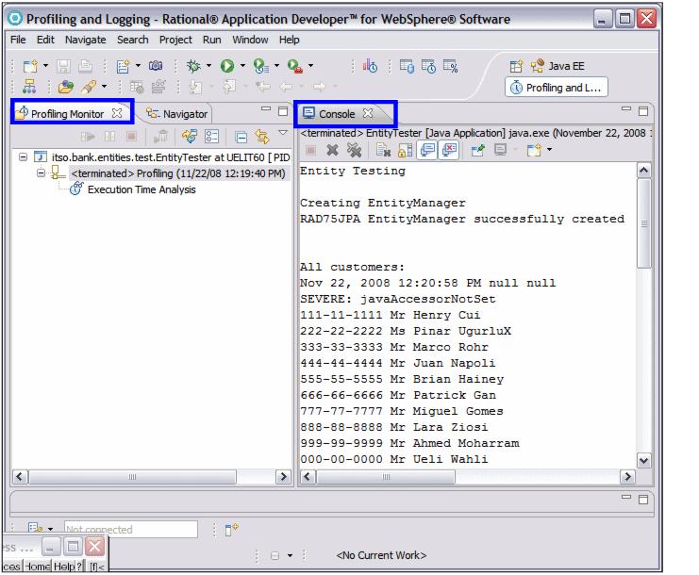Collapse the terminated Profiling tree node
Viewport: 699px width, 575px height.
tap(41, 172)
